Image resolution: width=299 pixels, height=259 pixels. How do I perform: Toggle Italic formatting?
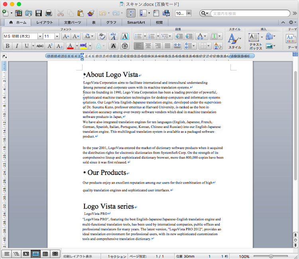tap(17, 46)
